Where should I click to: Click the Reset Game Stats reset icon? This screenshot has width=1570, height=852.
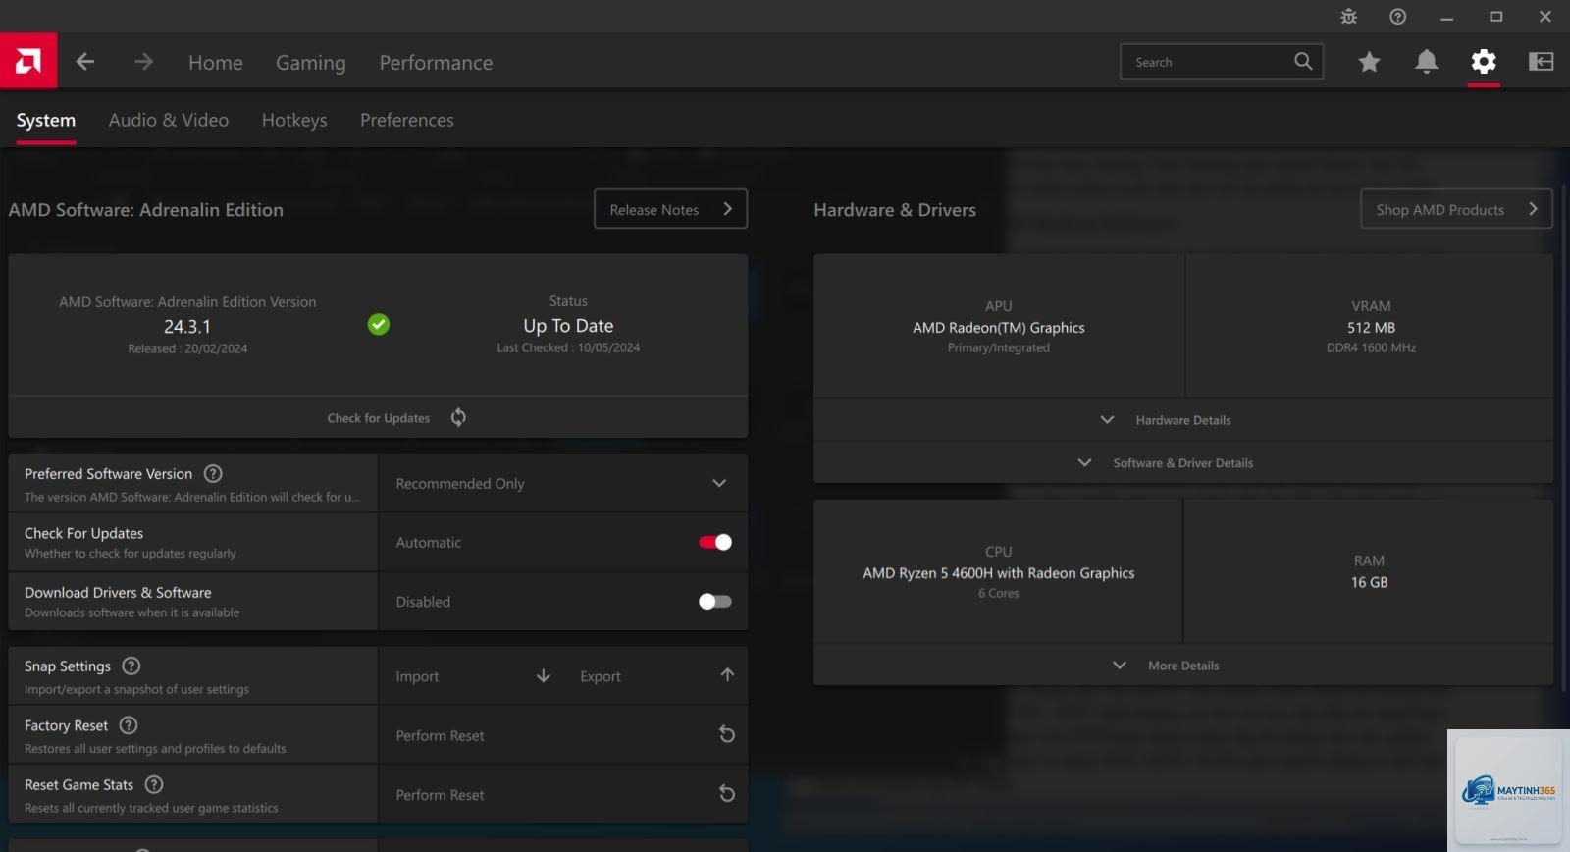pos(727,793)
